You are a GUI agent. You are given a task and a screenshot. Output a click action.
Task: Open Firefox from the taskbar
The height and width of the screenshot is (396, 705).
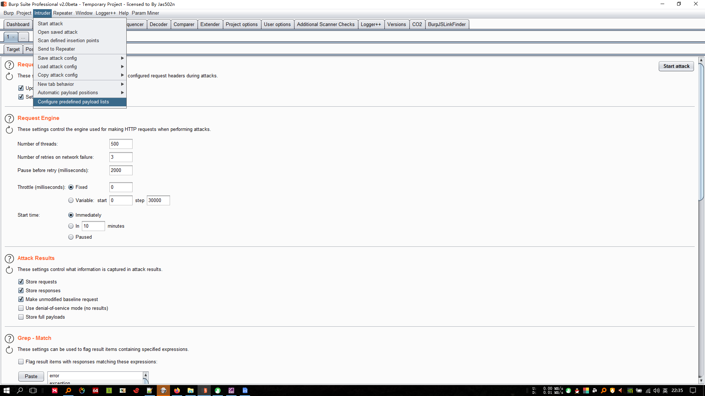point(177,390)
